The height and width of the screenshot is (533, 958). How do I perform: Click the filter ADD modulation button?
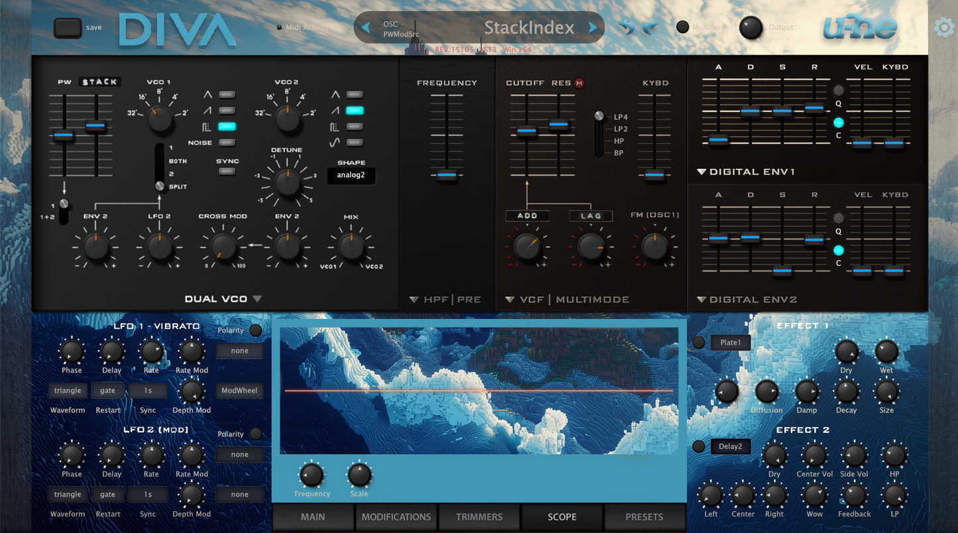[527, 215]
